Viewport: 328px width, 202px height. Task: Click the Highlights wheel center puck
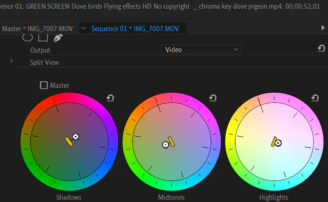click(278, 143)
